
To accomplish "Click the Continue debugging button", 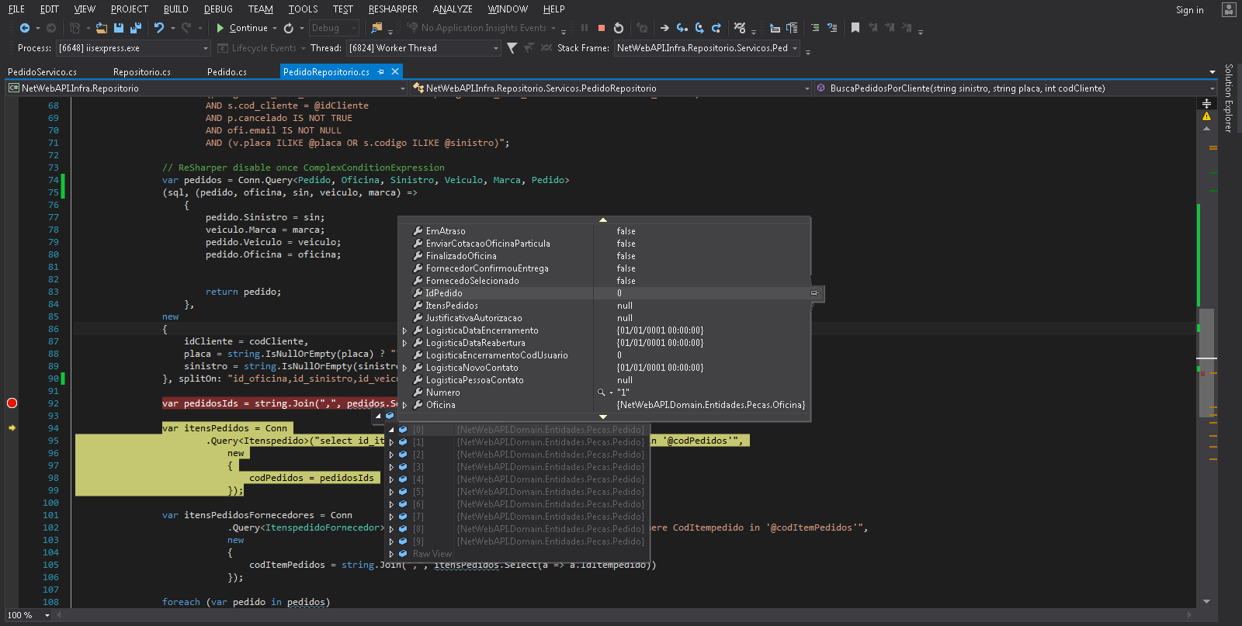I will (x=242, y=28).
